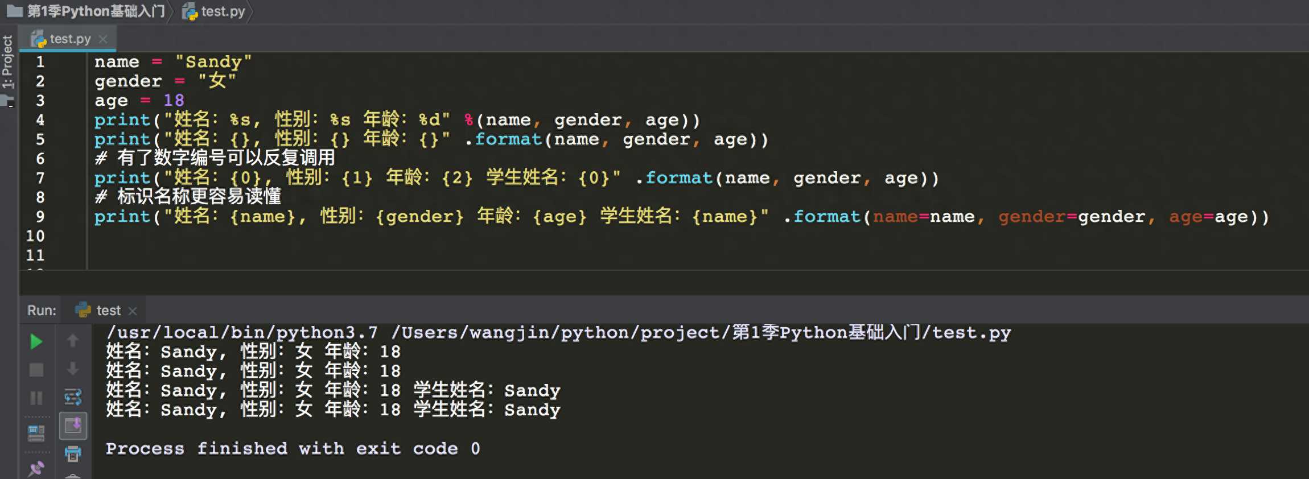The image size is (1309, 479).
Task: Click the /usr/local/bin/python3.7 command line output
Action: tap(558, 332)
